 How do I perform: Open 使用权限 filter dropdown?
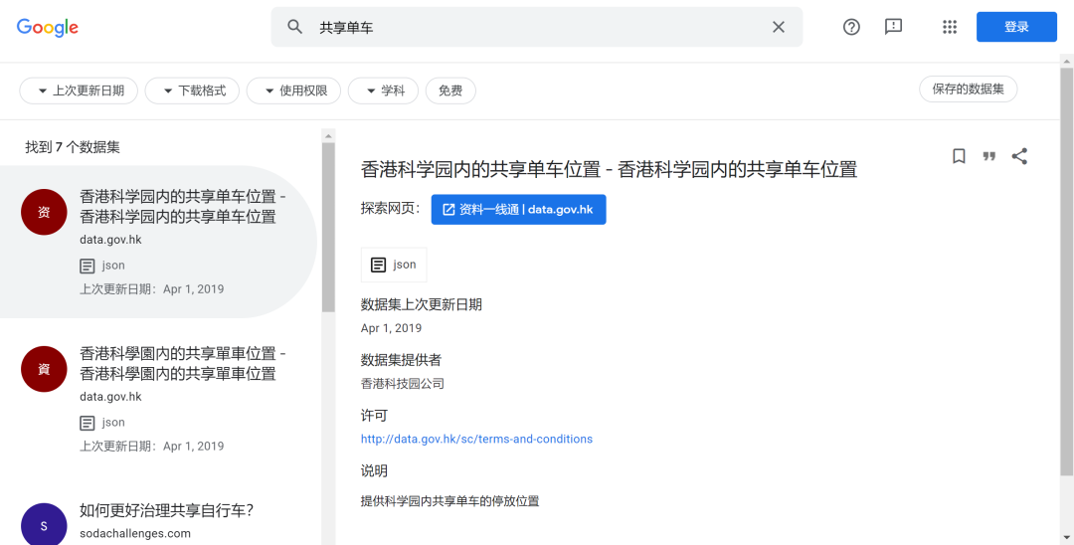click(x=293, y=91)
